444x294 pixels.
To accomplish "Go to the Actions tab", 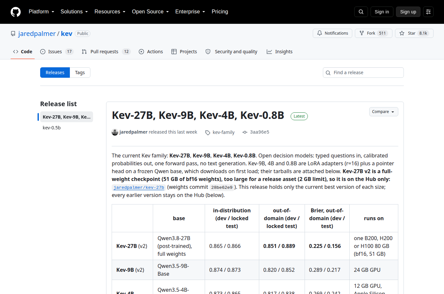I will [x=151, y=52].
